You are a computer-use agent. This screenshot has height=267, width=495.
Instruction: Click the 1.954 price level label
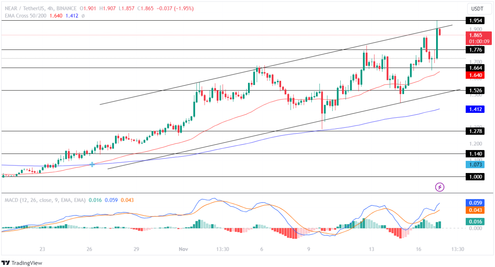coord(475,21)
